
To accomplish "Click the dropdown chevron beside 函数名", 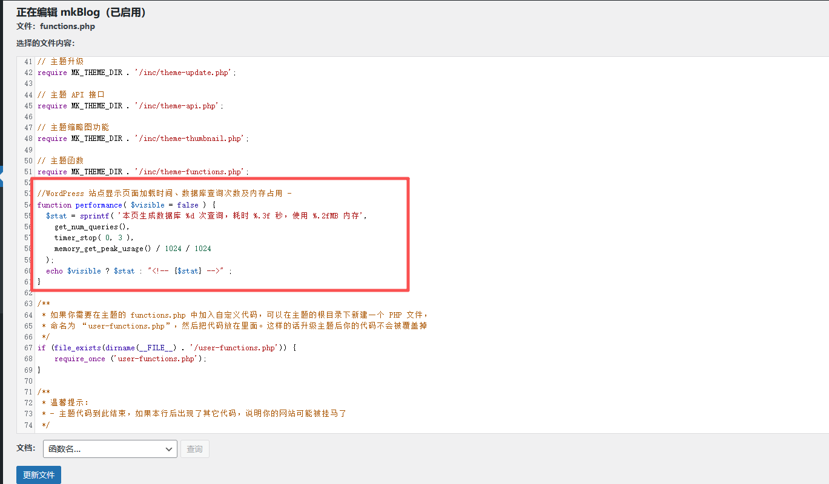I will (x=169, y=449).
